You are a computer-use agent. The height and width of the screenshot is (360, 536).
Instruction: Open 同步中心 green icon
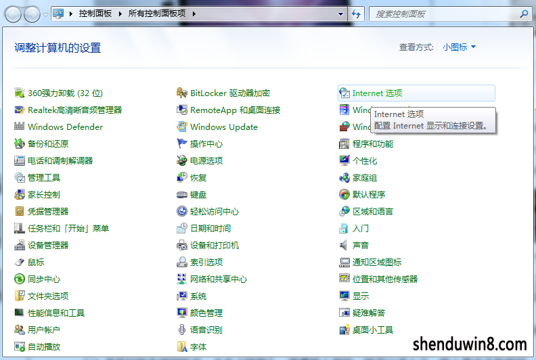pos(20,279)
